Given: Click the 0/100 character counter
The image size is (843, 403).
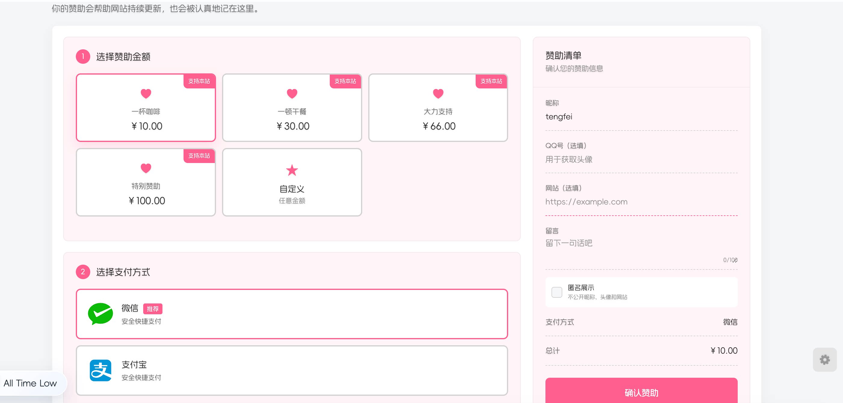Looking at the screenshot, I should pos(730,260).
